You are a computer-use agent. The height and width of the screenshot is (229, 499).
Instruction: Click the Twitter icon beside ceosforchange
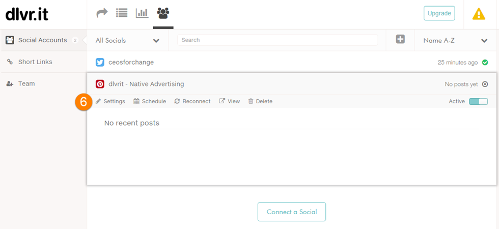[100, 62]
